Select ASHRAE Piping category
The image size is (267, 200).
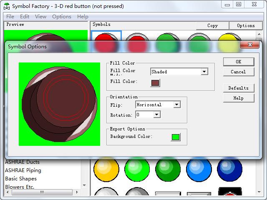tap(23, 170)
